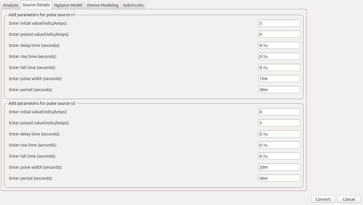The width and height of the screenshot is (363, 205).
Task: Click v1 rise time input field
Action: point(279,57)
